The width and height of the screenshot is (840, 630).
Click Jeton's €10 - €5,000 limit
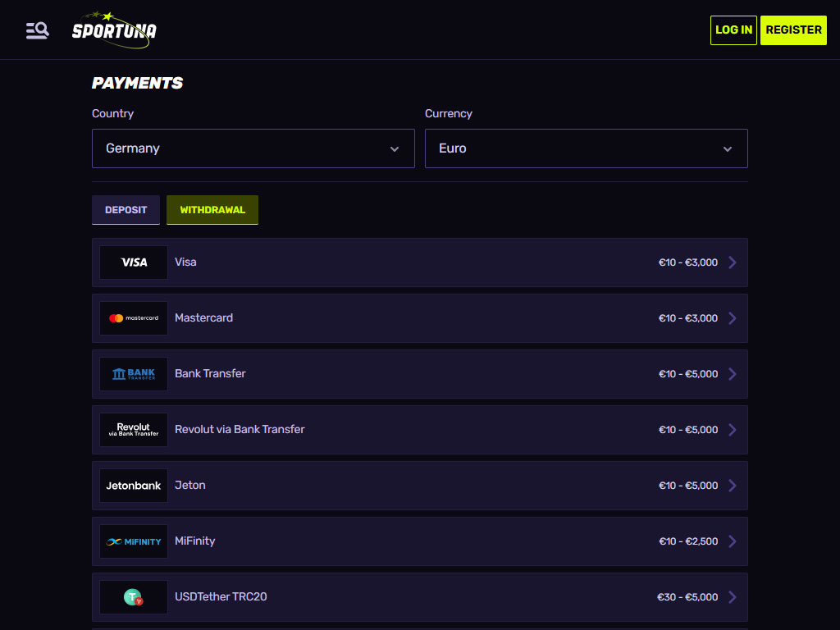point(688,486)
